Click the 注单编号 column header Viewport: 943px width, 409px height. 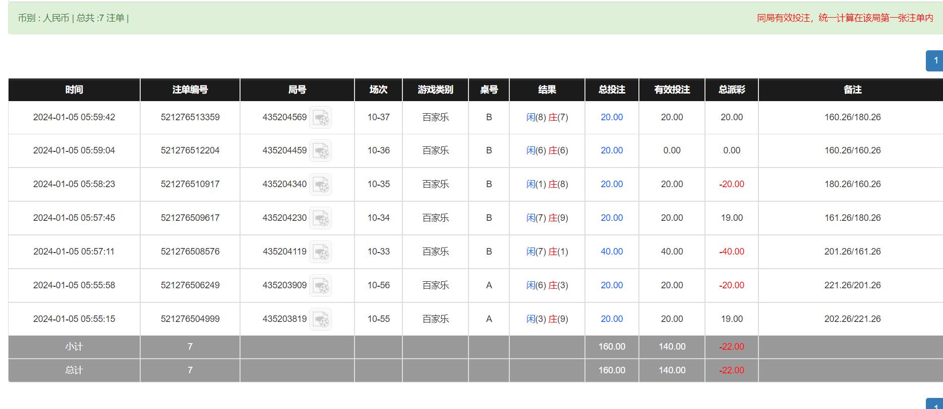(x=190, y=90)
